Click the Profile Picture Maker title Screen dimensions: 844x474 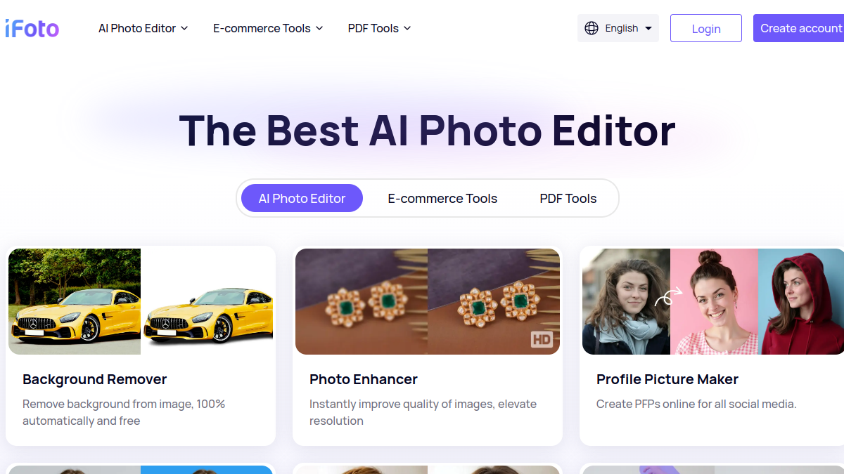click(667, 379)
